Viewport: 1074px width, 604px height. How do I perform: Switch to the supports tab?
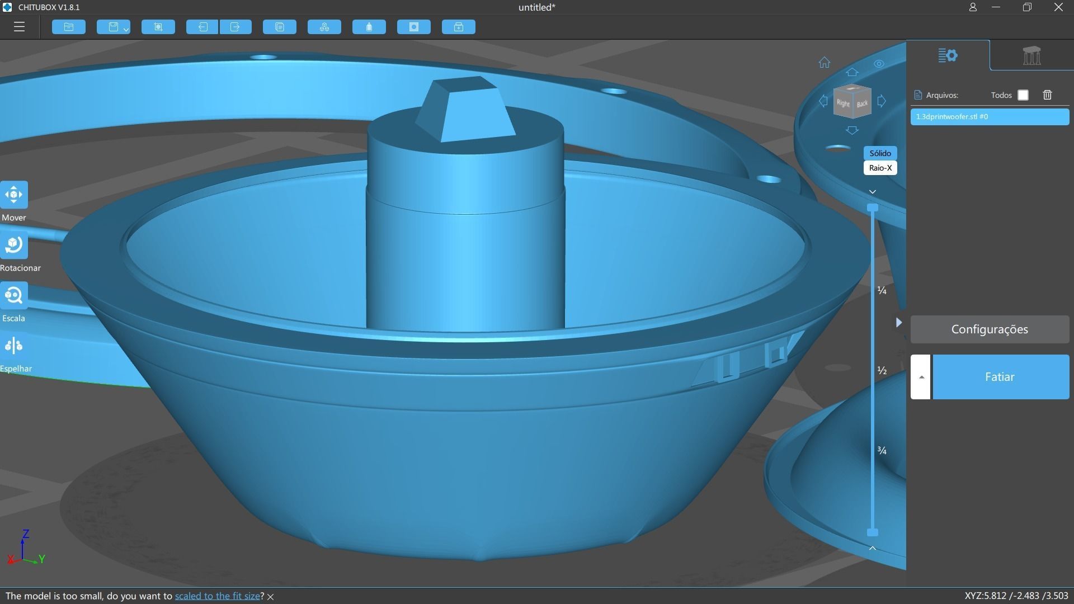(x=1031, y=55)
